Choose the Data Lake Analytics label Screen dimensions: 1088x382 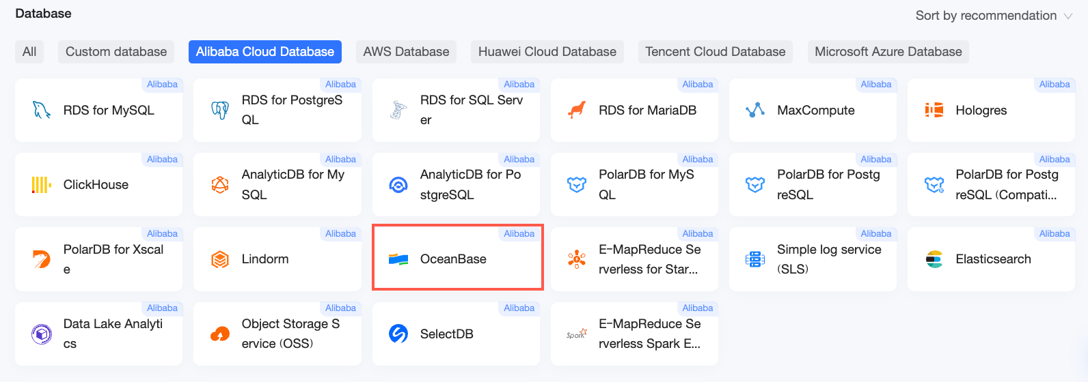tap(113, 334)
